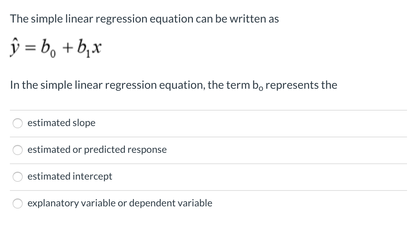The image size is (419, 231).
Task: Click the 'estimated slope' answer text
Action: [61, 123]
